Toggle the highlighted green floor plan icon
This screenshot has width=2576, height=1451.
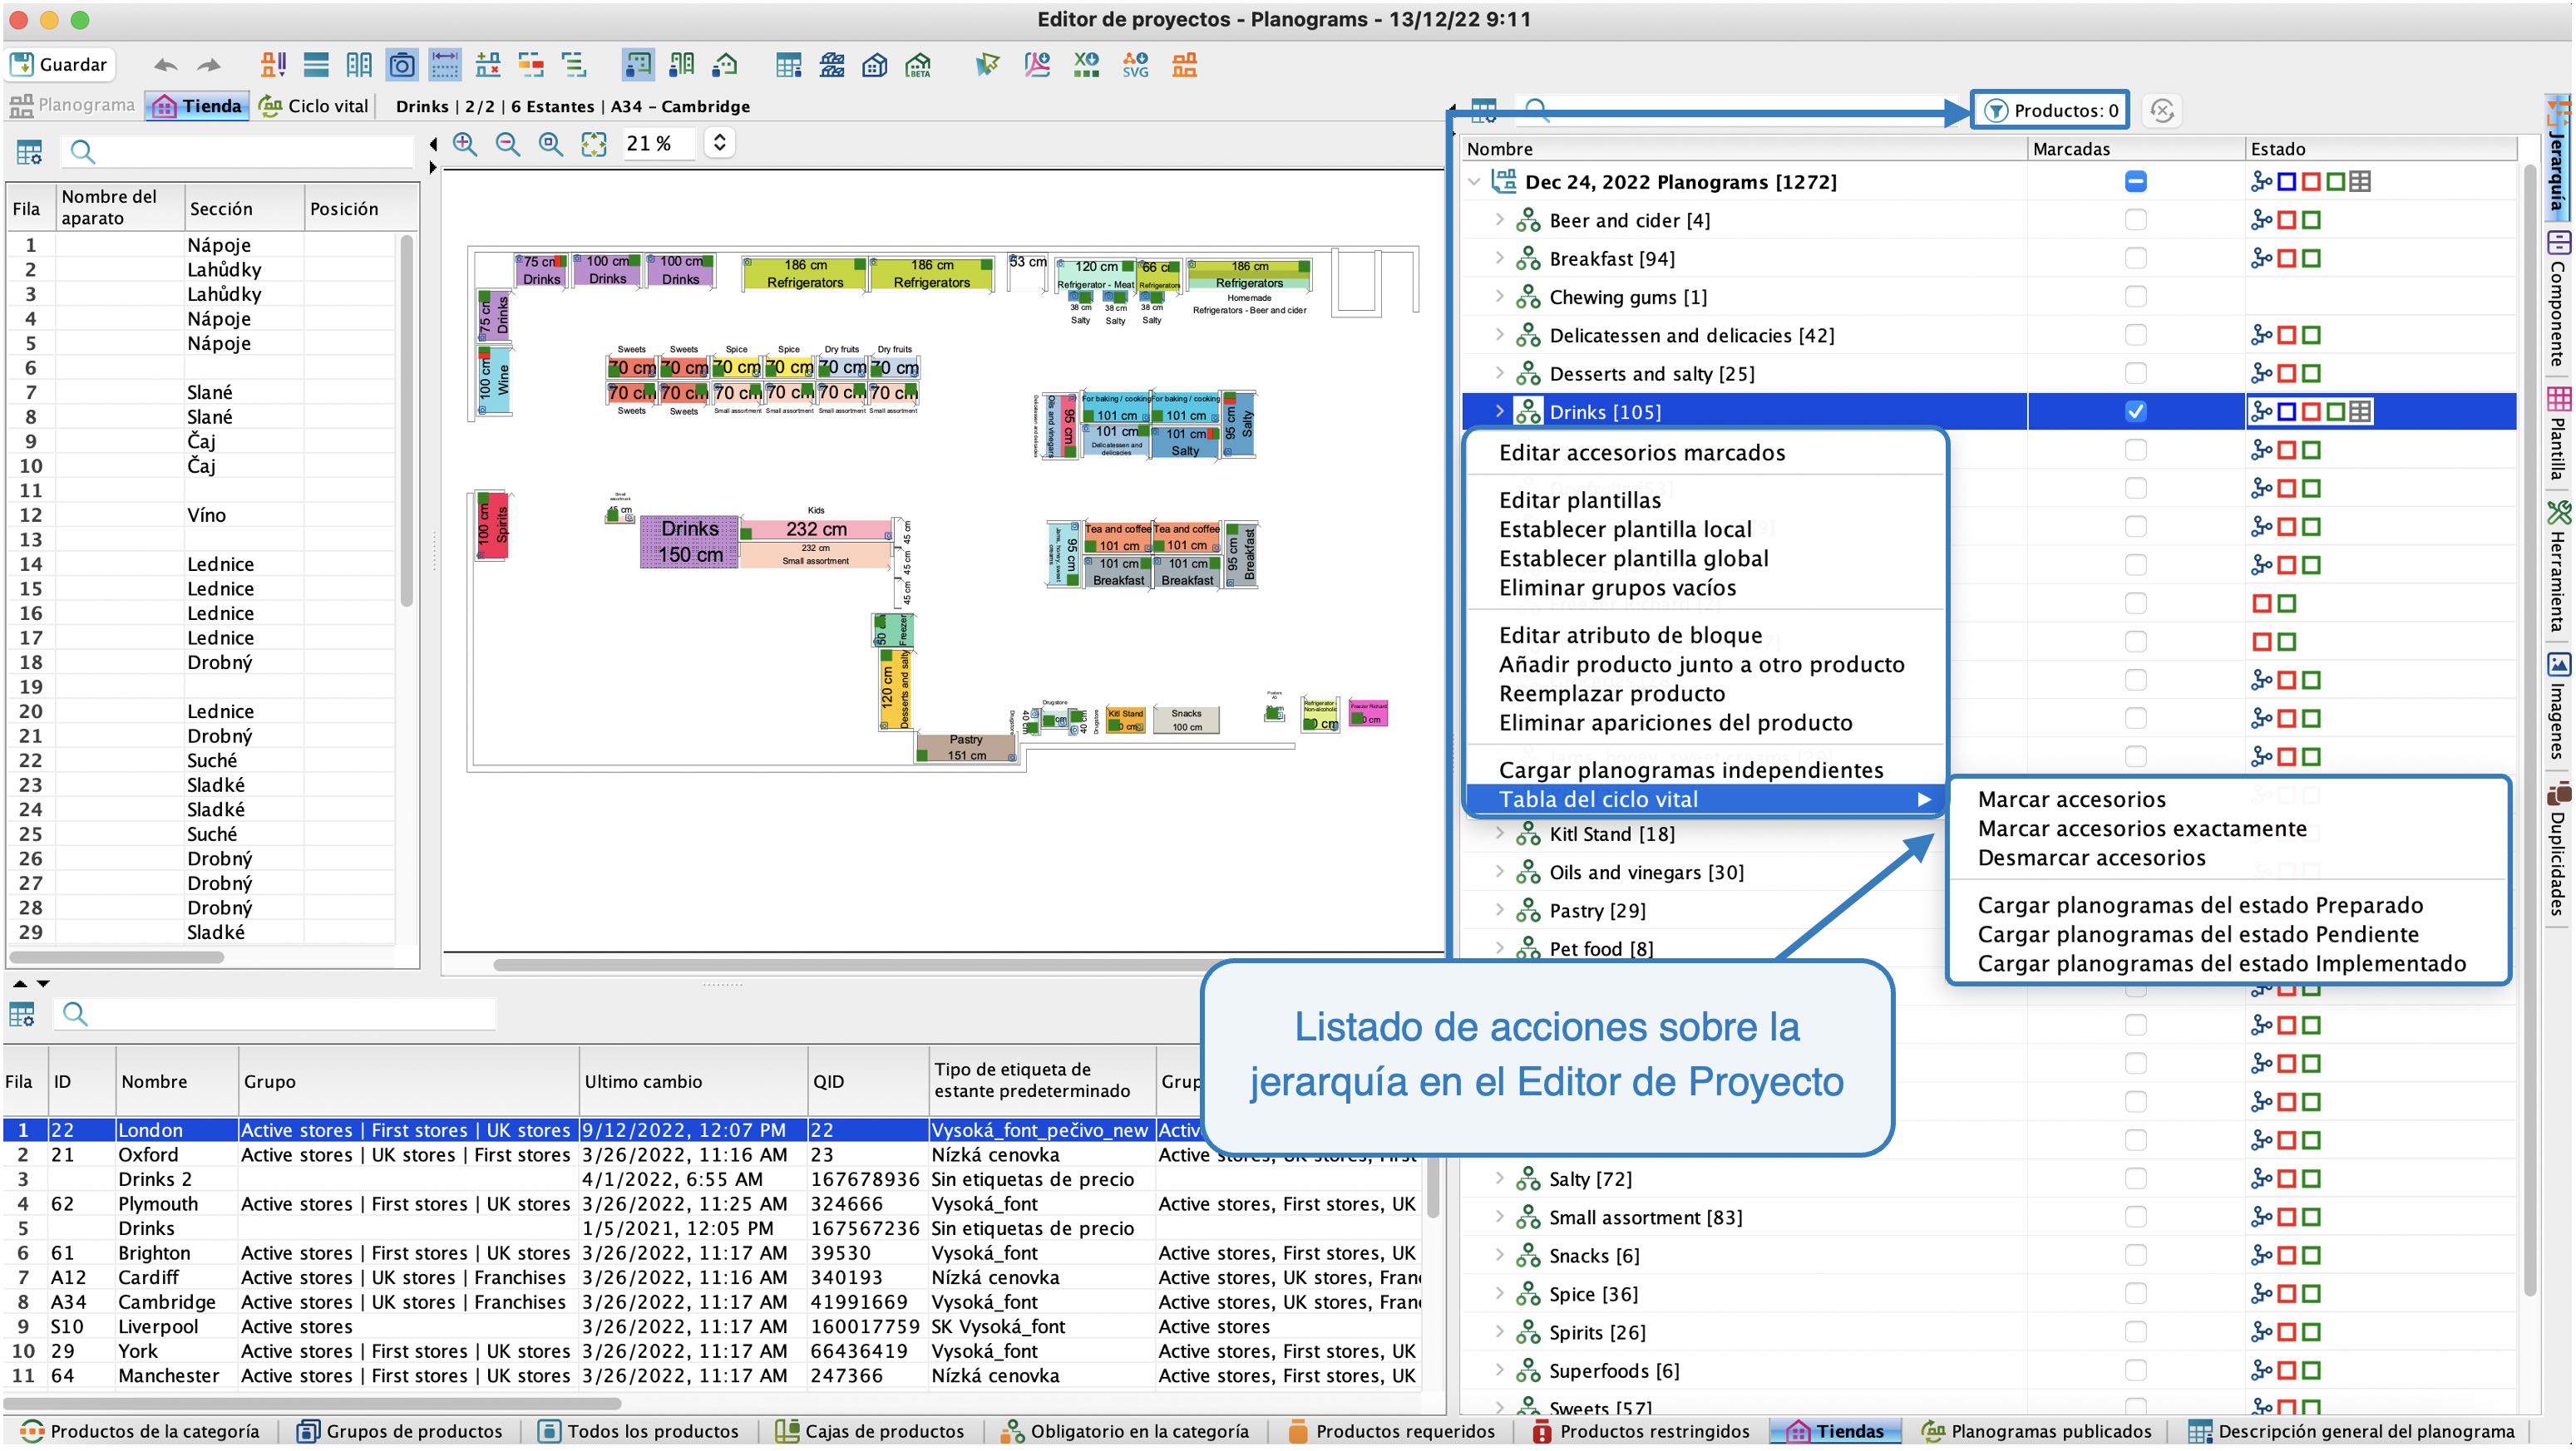pyautogui.click(x=638, y=66)
